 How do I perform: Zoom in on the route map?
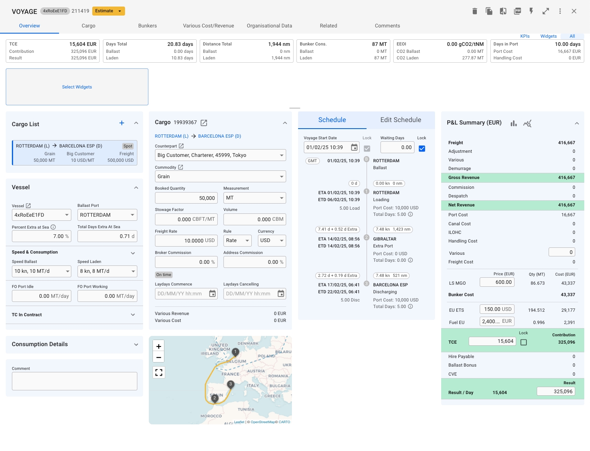pos(159,346)
